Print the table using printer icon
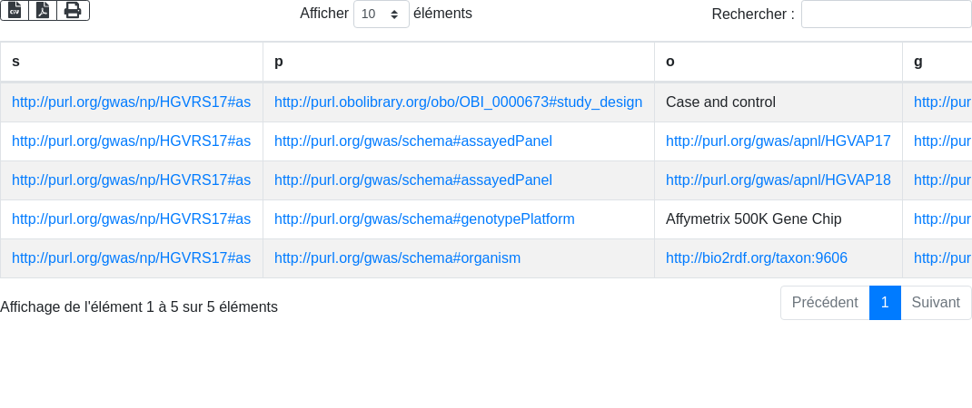The height and width of the screenshot is (408, 972). (x=73, y=10)
